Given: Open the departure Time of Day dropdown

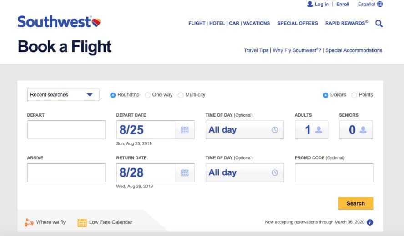Looking at the screenshot, I should coord(244,130).
